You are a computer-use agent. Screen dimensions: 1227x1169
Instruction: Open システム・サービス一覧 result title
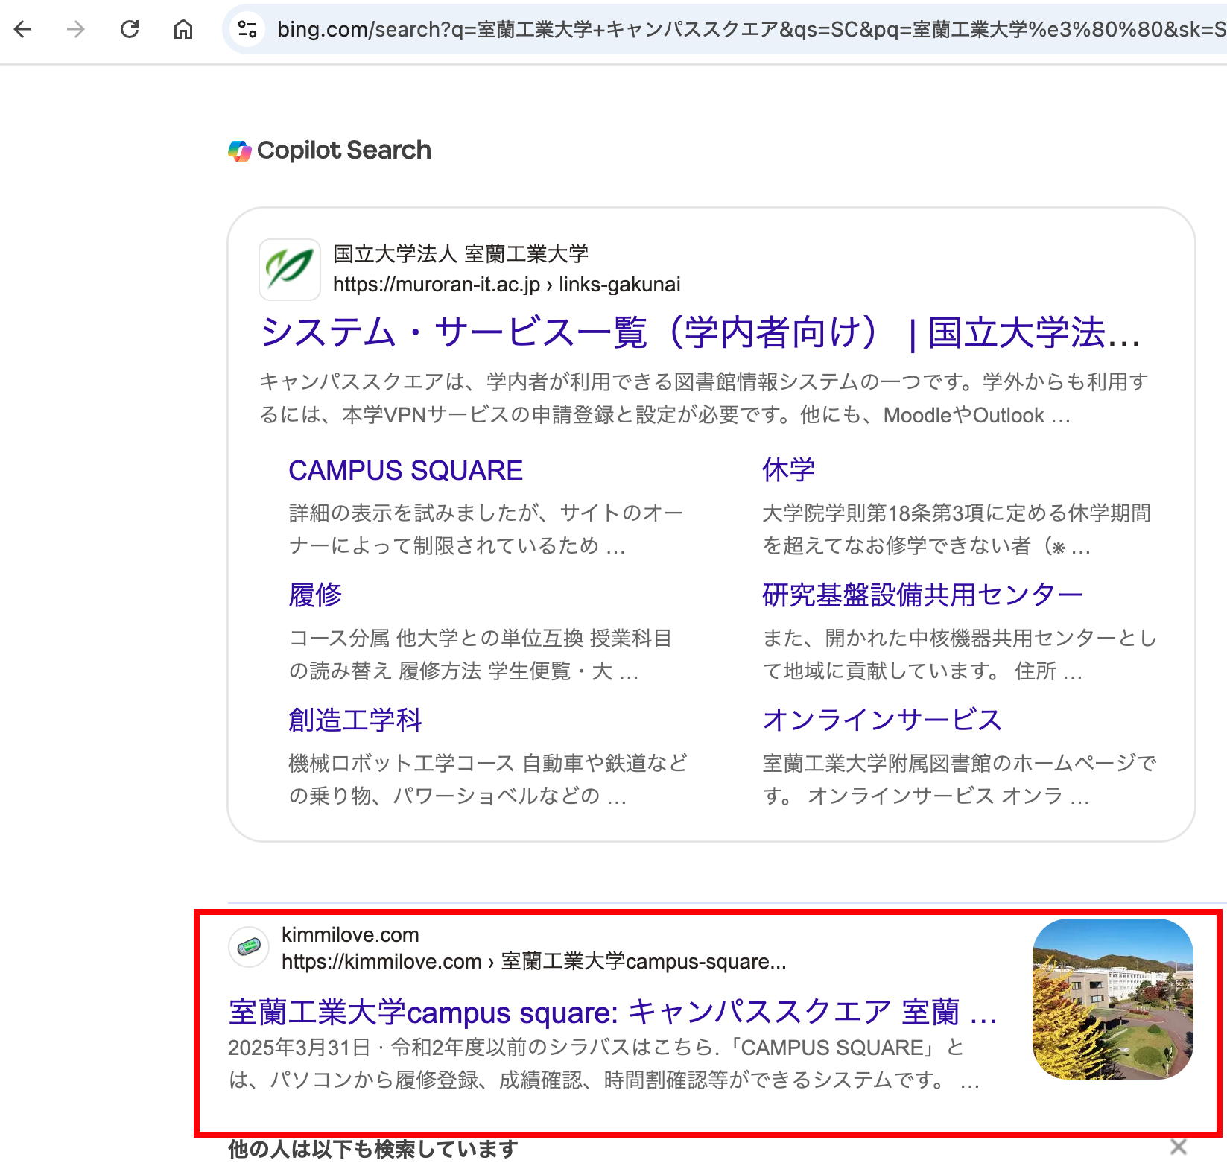coord(699,332)
